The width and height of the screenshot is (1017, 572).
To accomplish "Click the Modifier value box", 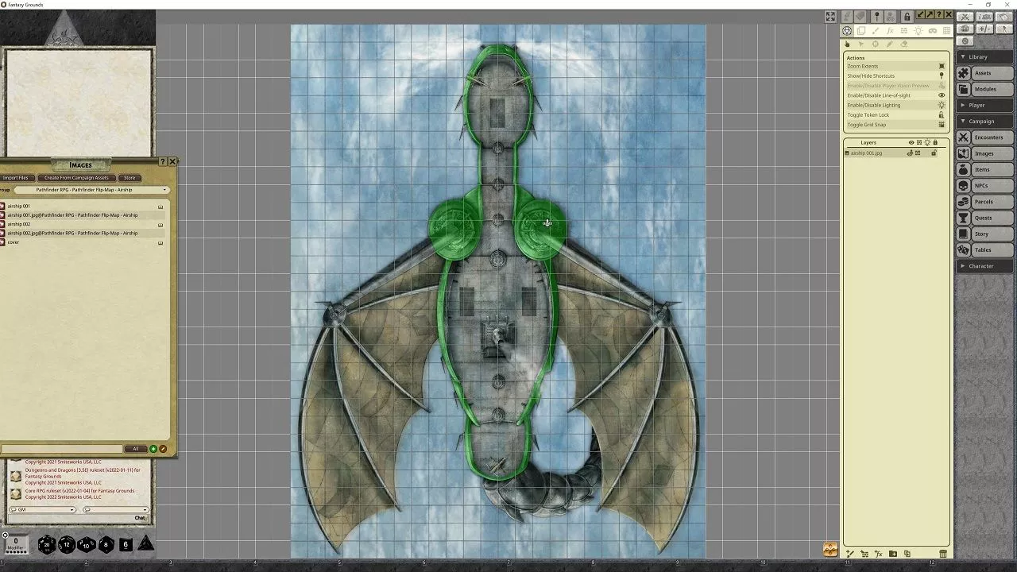I will 15,543.
